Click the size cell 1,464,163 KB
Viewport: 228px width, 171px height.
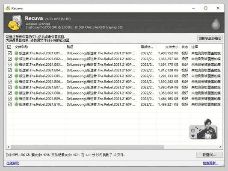[168, 99]
